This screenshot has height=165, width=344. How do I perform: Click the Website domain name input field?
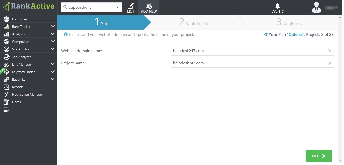252,51
